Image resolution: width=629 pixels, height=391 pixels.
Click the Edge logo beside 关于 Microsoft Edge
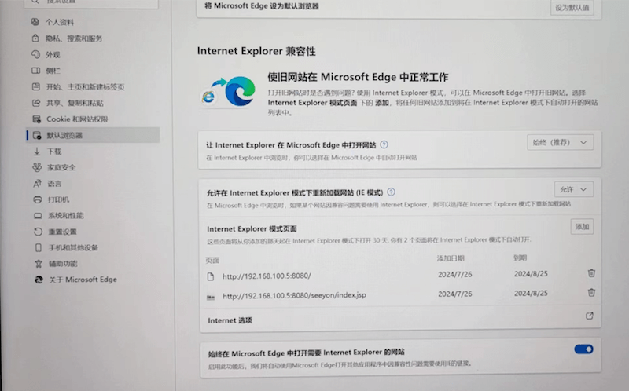point(38,280)
